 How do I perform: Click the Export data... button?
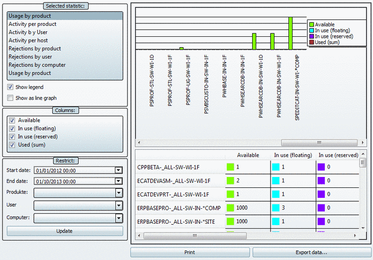pyautogui.click(x=312, y=253)
